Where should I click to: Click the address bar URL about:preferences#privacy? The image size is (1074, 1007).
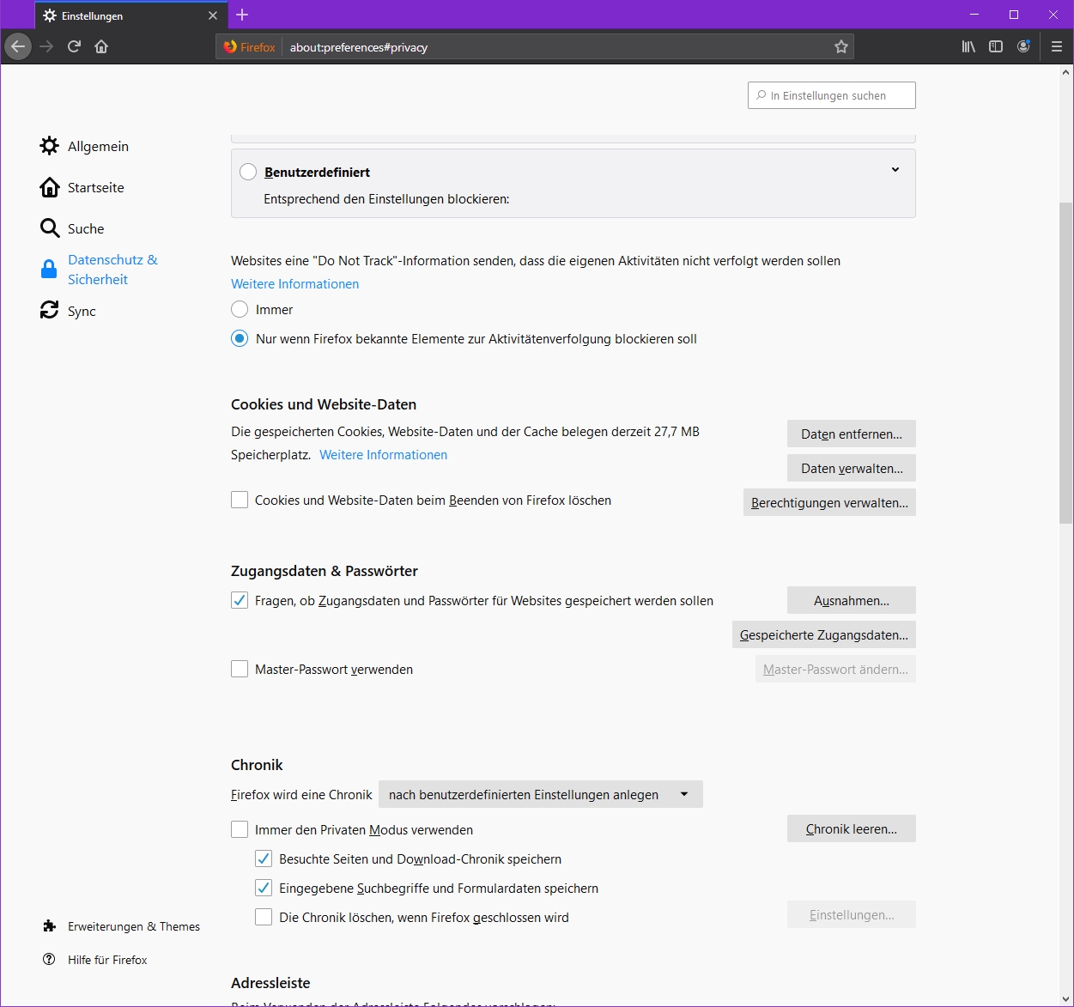(x=359, y=47)
